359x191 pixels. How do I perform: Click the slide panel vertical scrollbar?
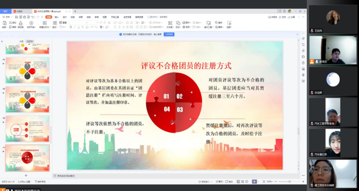click(x=51, y=135)
